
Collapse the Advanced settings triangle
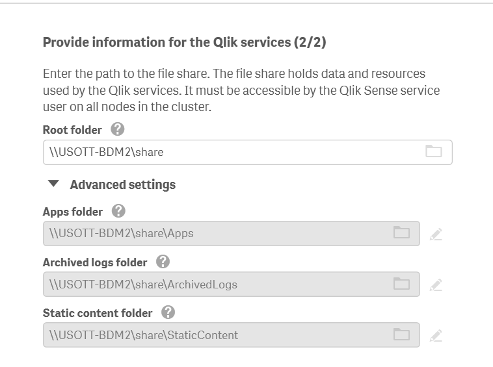(x=55, y=184)
